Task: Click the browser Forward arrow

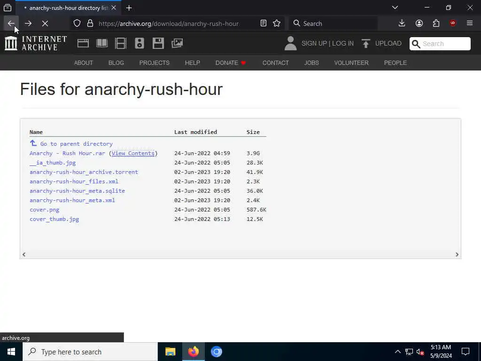Action: pyautogui.click(x=28, y=24)
